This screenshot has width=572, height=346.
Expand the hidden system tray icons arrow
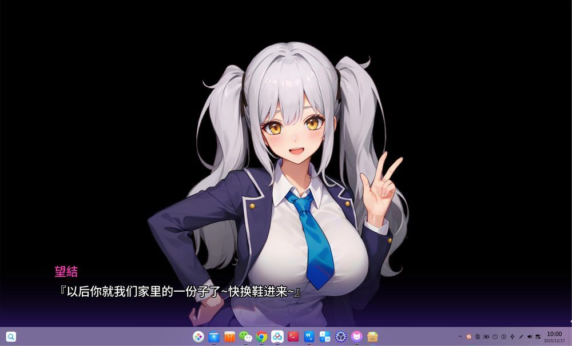click(x=460, y=337)
